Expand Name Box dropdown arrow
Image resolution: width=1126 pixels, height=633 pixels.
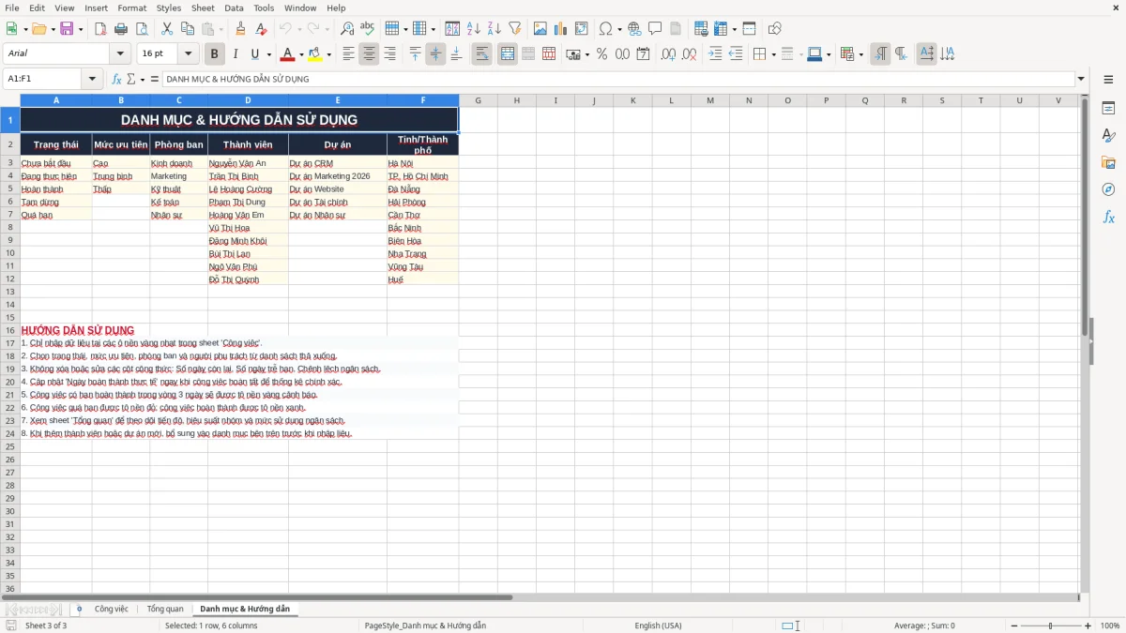pyautogui.click(x=93, y=79)
